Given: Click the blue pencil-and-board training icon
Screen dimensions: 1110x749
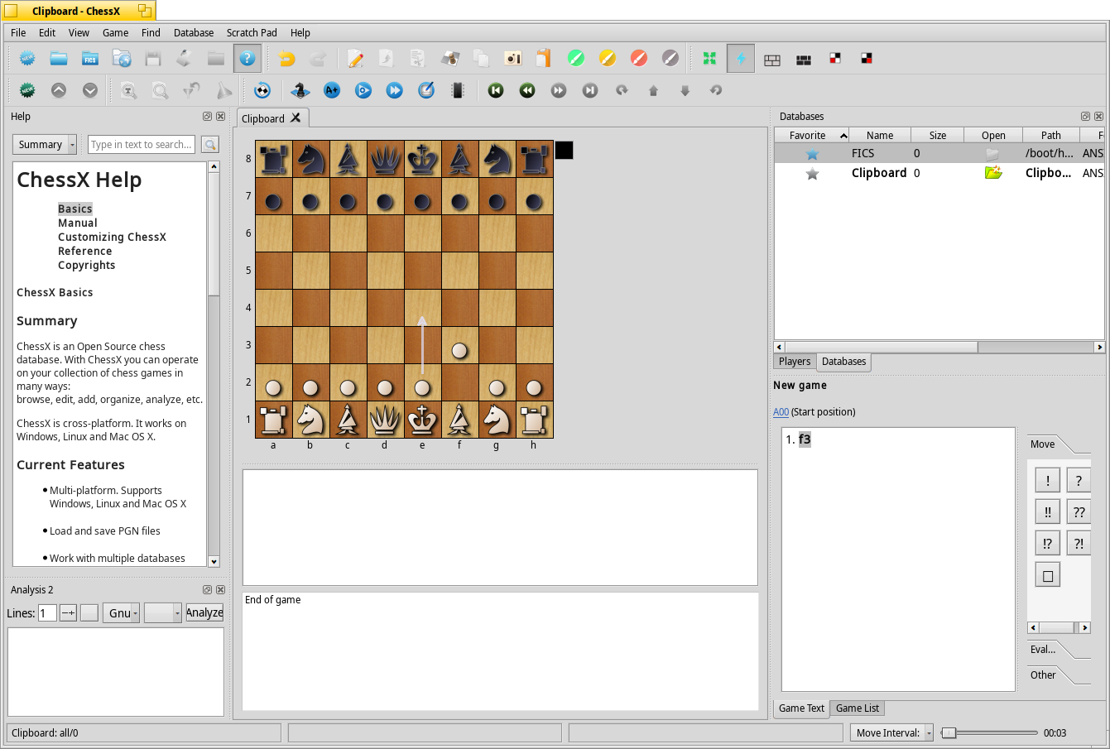Looking at the screenshot, I should click(426, 90).
